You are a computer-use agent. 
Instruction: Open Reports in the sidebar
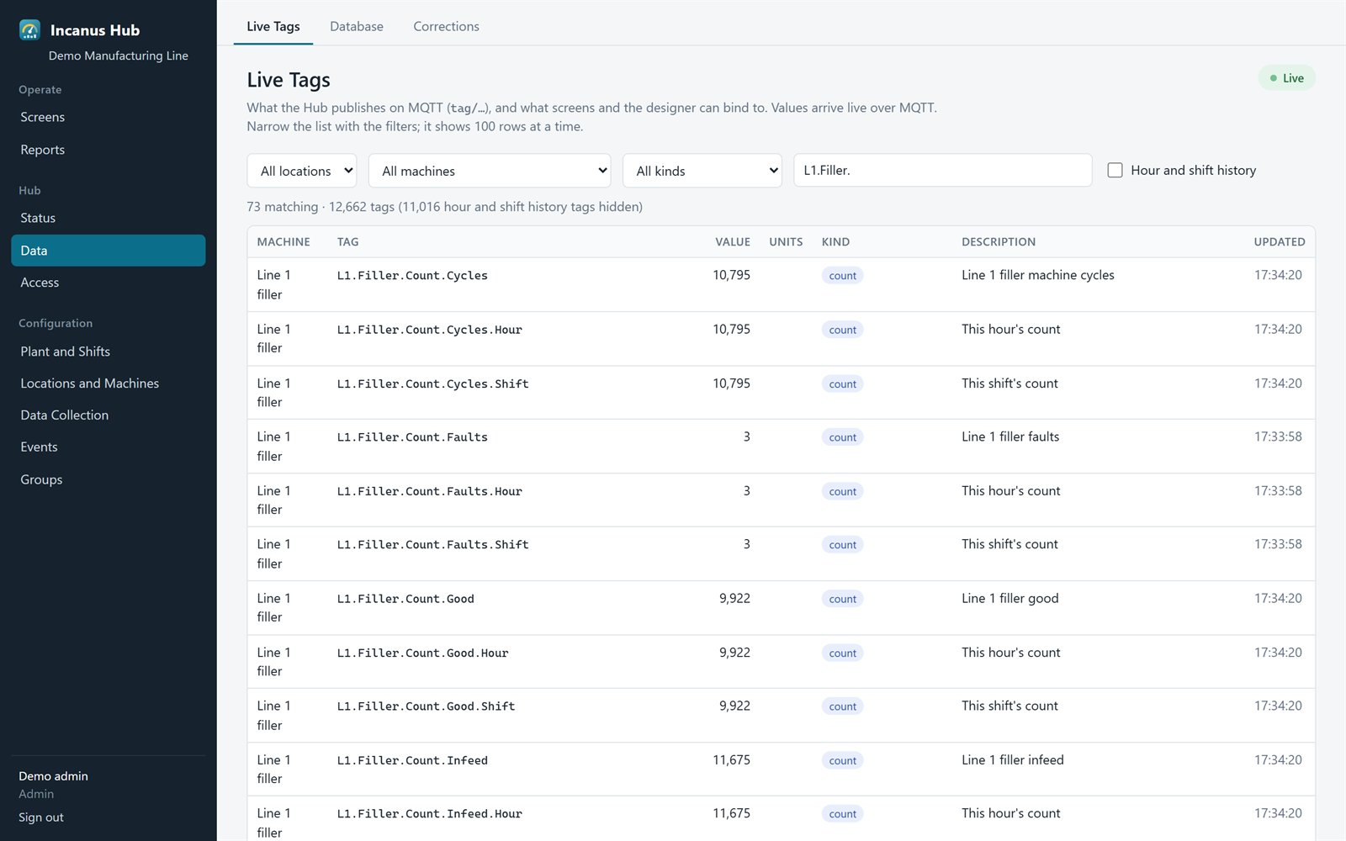pos(108,150)
